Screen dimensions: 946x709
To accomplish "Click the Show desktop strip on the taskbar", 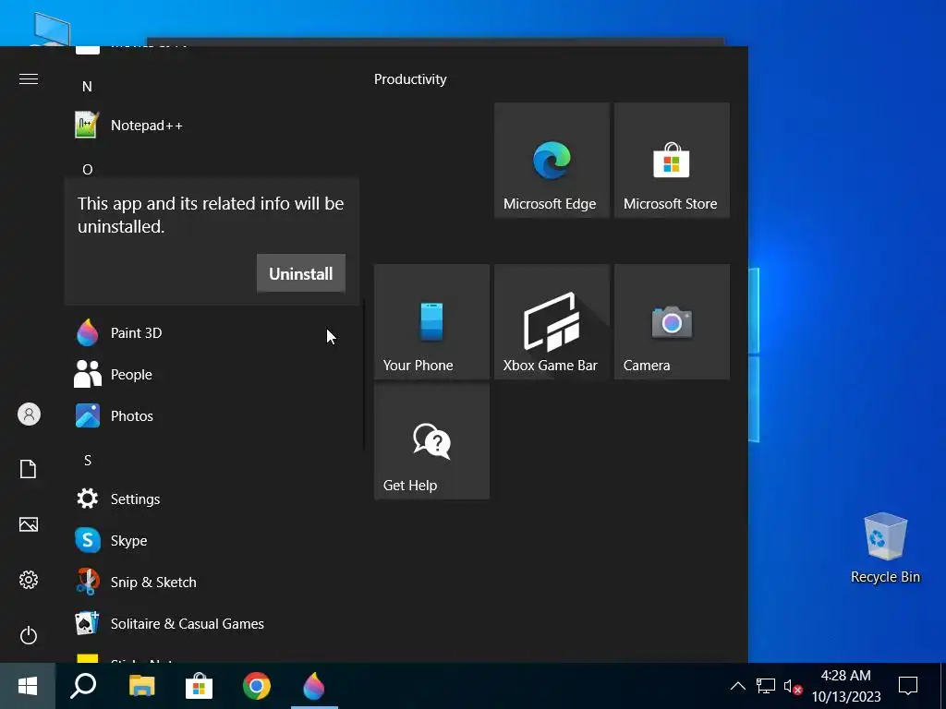I will [x=943, y=686].
